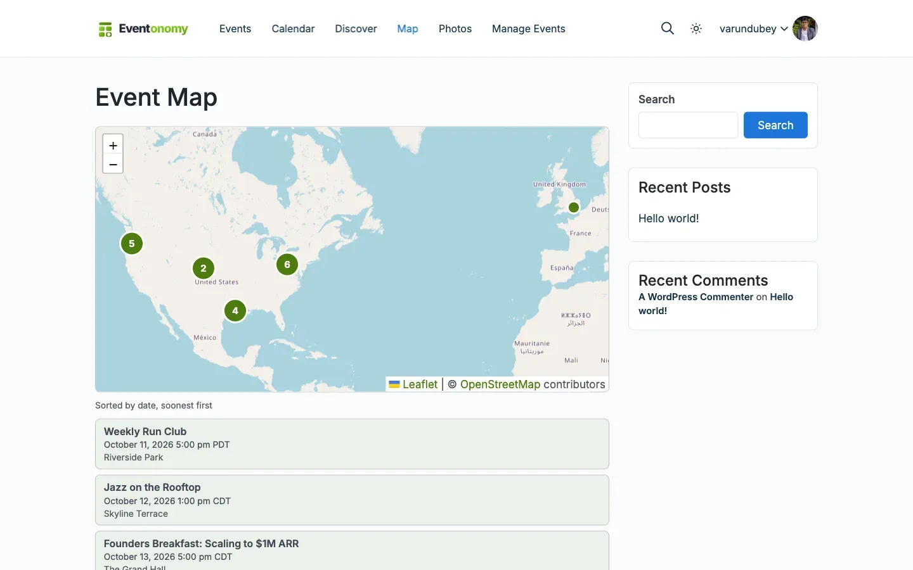The image size is (913, 570).
Task: Focus the sidebar search input field
Action: tap(688, 125)
